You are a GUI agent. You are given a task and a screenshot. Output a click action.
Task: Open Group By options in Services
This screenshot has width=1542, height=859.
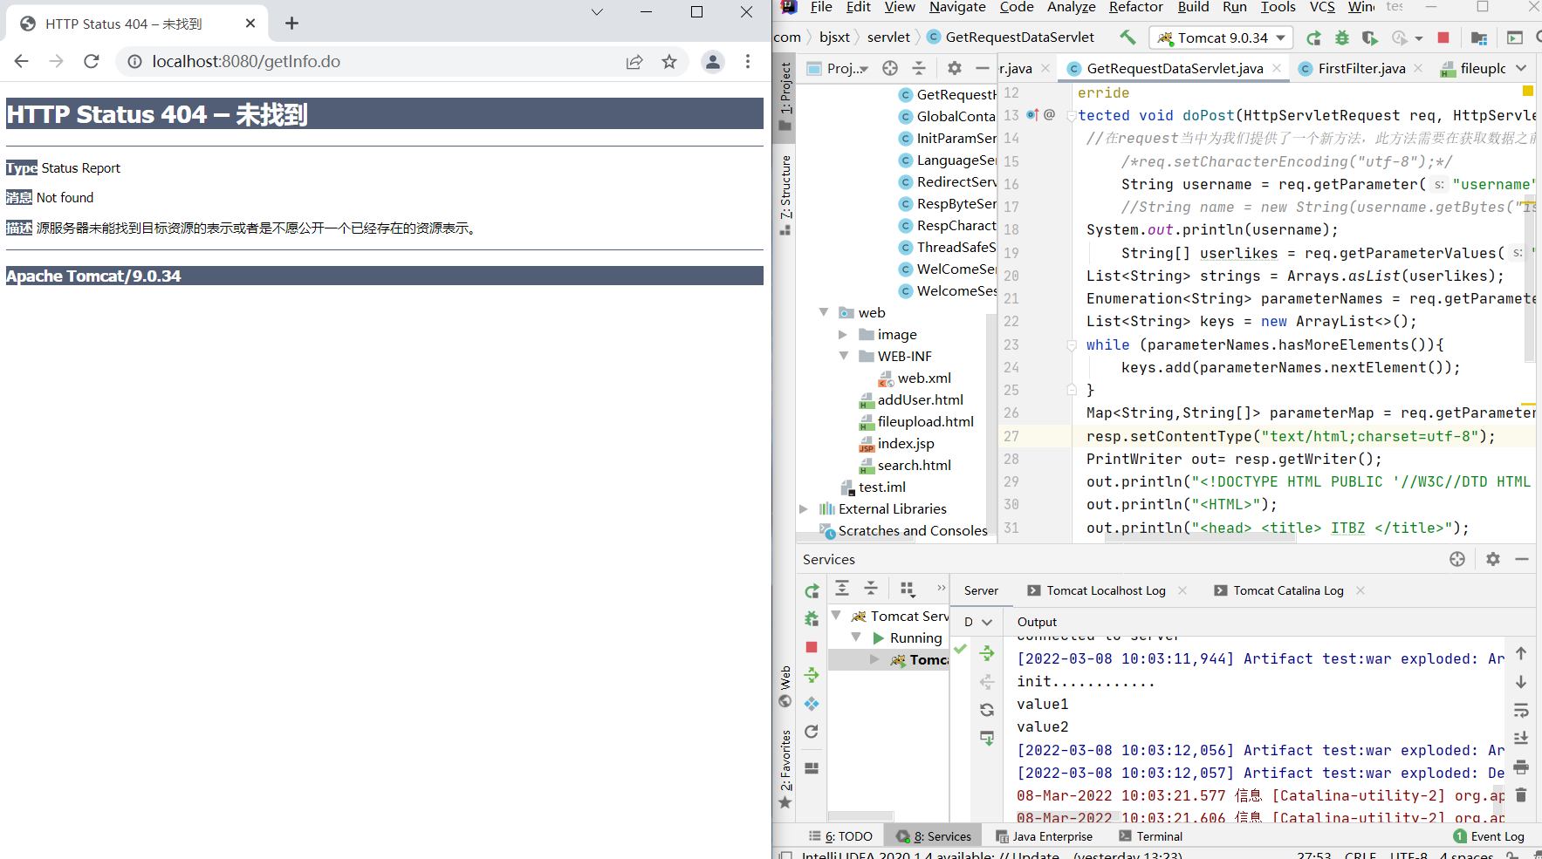tap(908, 589)
